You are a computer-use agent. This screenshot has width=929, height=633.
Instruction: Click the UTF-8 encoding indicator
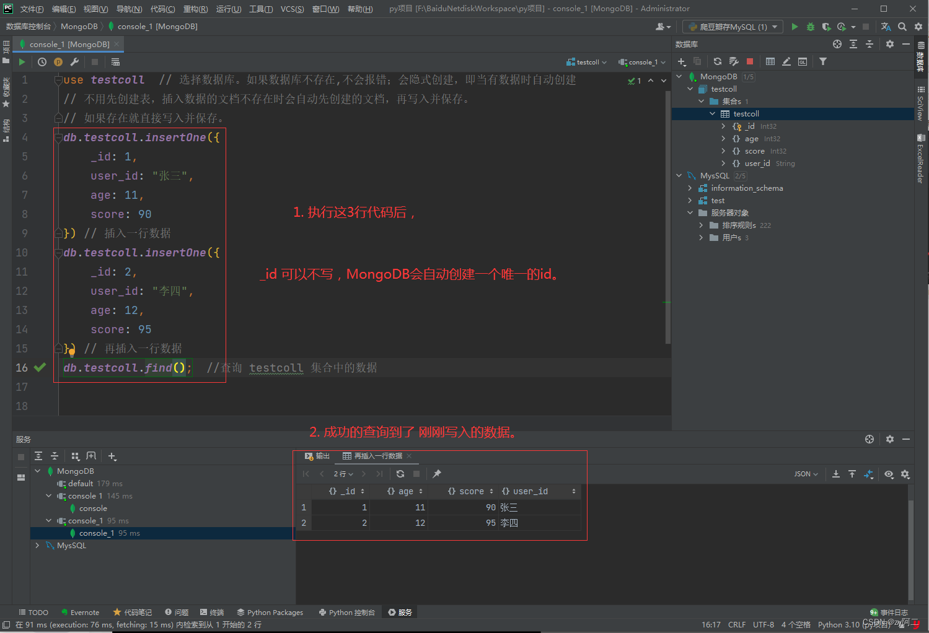click(764, 625)
